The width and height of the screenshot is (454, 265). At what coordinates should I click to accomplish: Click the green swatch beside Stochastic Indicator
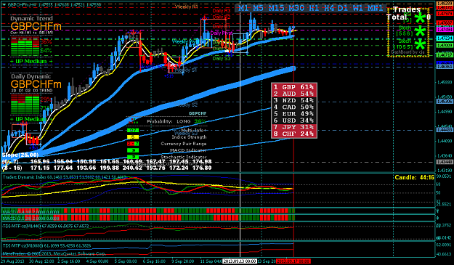[133, 157]
